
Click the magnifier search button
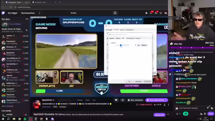[x=115, y=13]
